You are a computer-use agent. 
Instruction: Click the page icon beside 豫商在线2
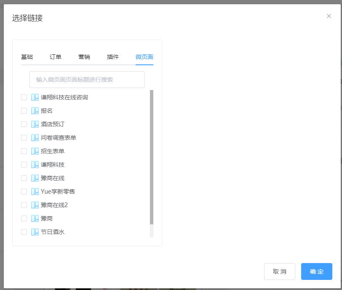point(35,205)
